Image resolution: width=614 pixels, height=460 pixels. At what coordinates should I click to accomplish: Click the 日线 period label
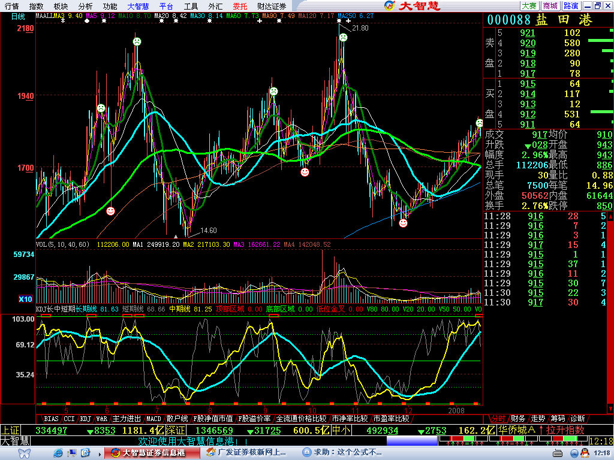18,16
